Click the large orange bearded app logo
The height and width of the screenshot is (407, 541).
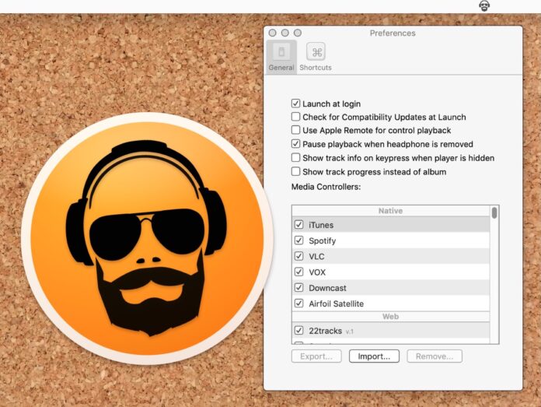click(148, 238)
